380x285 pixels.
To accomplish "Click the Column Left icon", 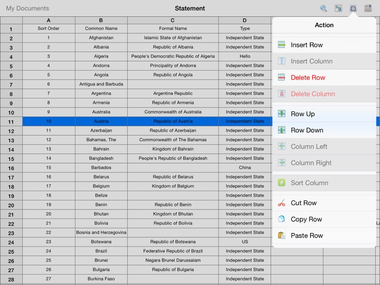I will tap(282, 146).
